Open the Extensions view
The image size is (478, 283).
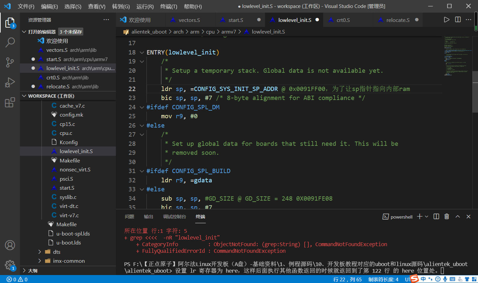[10, 102]
